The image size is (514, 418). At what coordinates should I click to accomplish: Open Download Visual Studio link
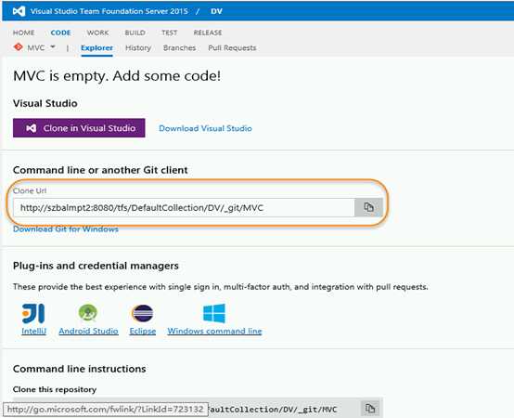(x=206, y=128)
